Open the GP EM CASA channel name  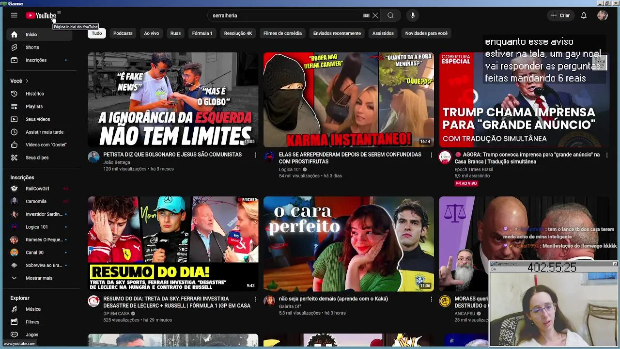116,314
